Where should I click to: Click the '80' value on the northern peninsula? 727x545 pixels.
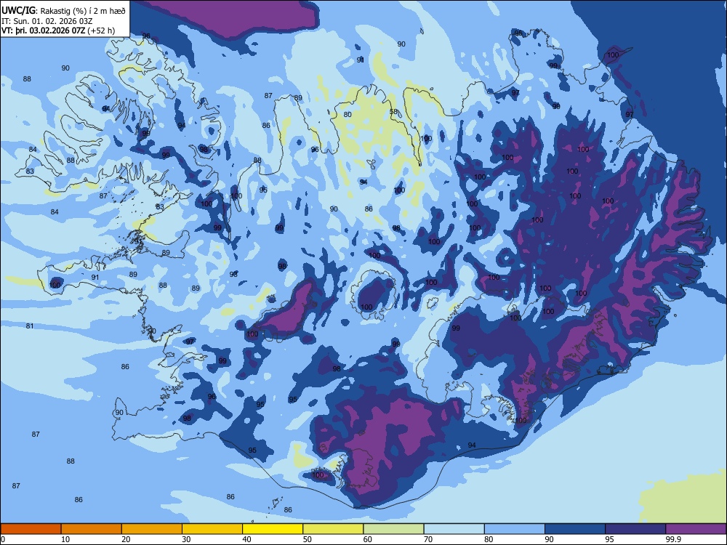tap(348, 115)
